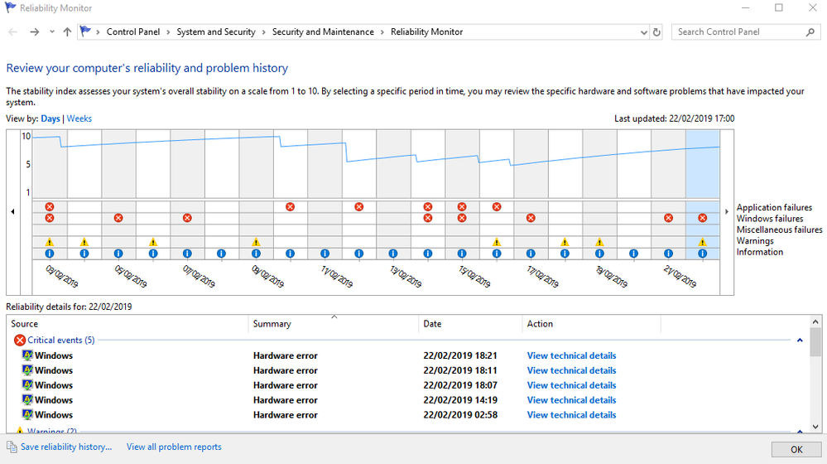Select the Windows failure icon for 05/02/2019

pos(118,218)
